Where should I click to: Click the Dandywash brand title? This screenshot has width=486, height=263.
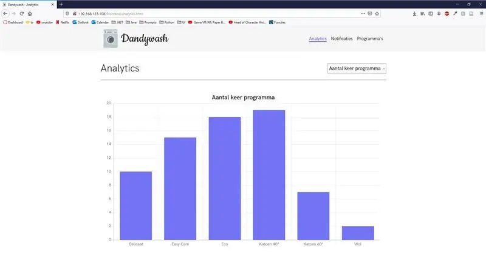[145, 39]
